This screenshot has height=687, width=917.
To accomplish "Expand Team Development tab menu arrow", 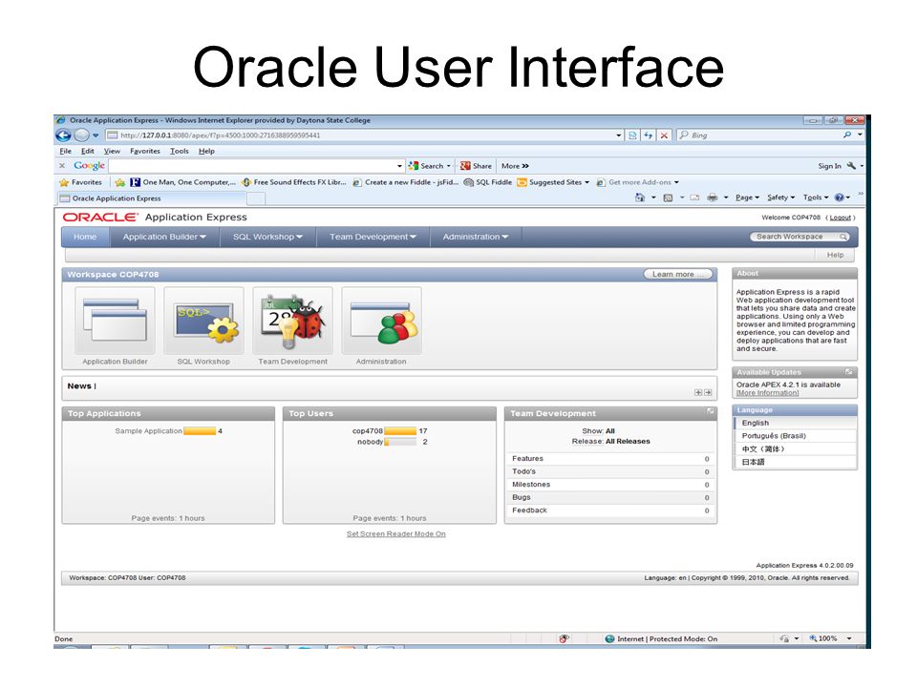I will coord(413,237).
